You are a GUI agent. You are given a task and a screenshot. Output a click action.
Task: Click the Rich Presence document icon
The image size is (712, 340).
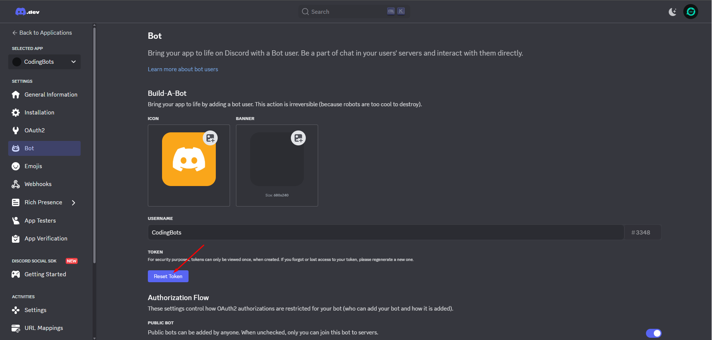pos(16,202)
